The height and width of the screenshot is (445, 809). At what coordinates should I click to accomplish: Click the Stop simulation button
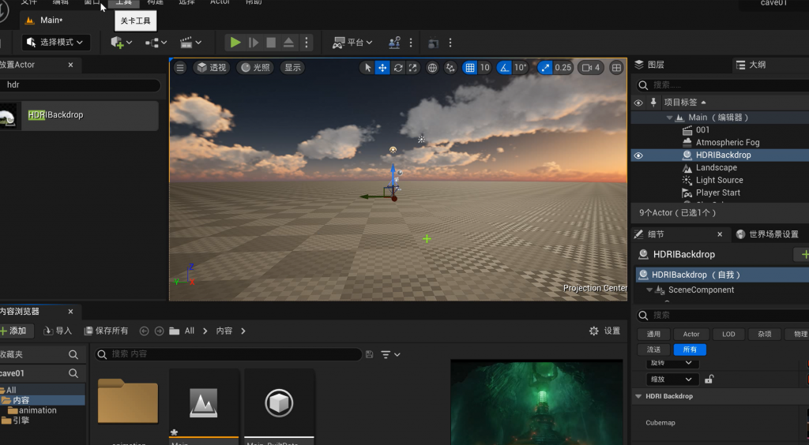click(271, 43)
